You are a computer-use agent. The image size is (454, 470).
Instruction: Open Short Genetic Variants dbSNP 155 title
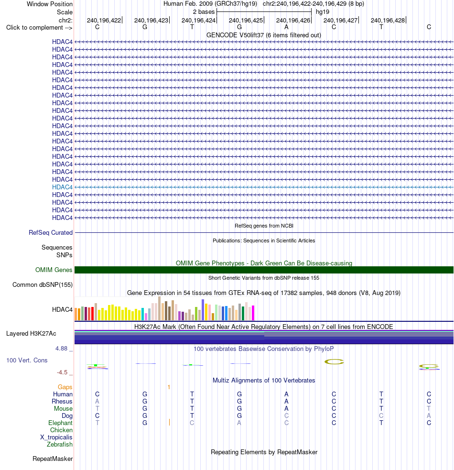pos(264,278)
